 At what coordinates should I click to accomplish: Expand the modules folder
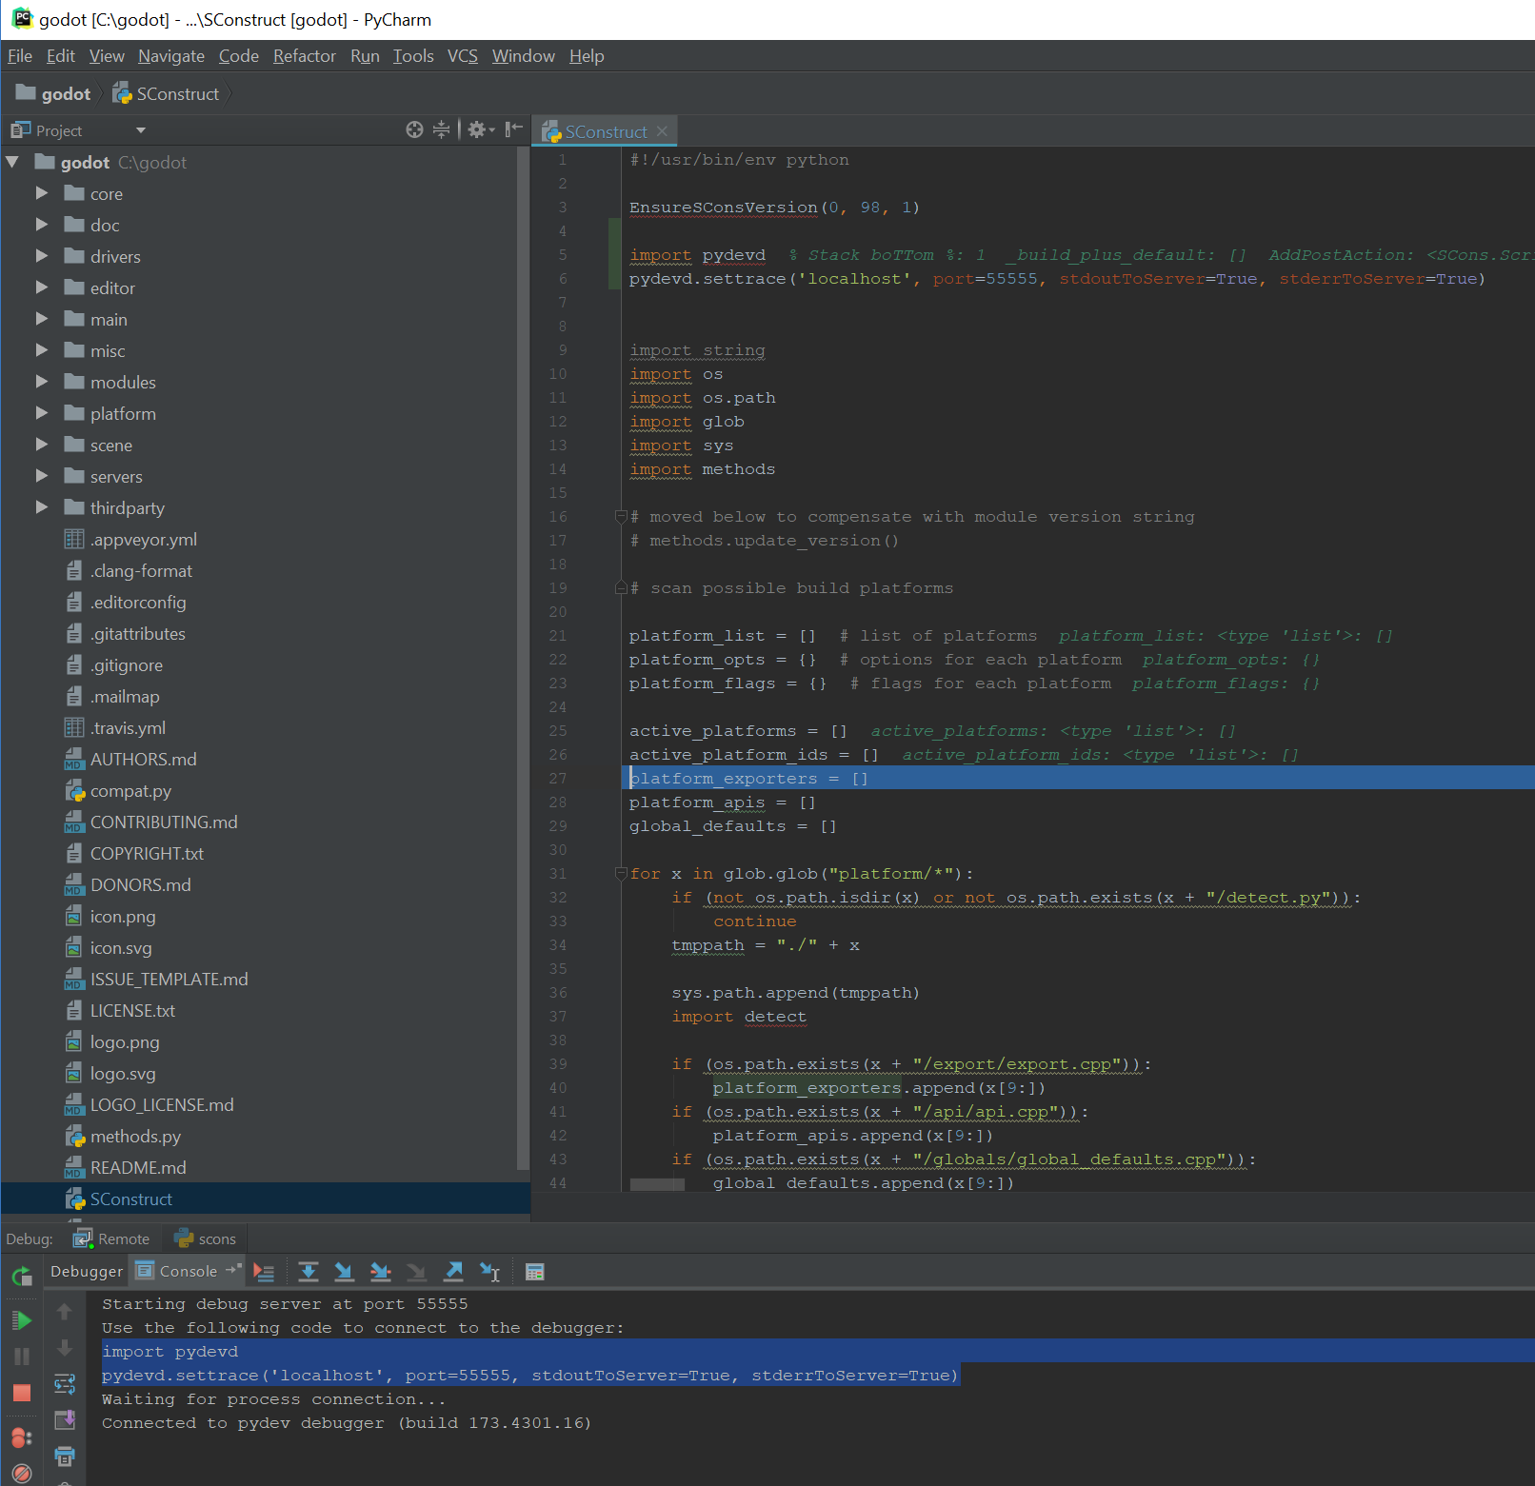click(42, 382)
